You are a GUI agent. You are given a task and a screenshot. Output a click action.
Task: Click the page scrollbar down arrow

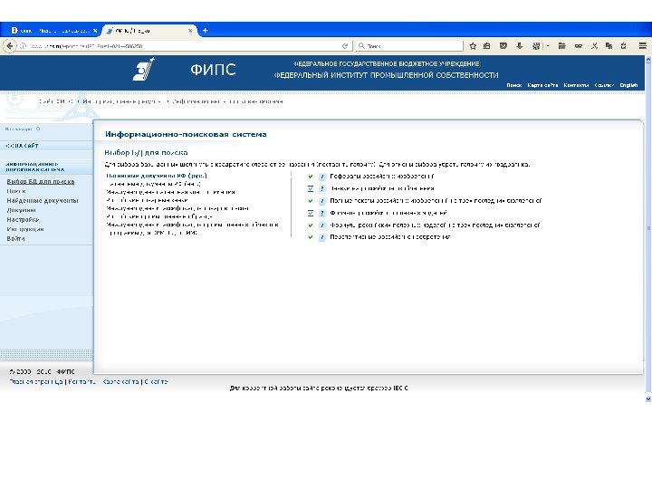pyautogui.click(x=647, y=398)
